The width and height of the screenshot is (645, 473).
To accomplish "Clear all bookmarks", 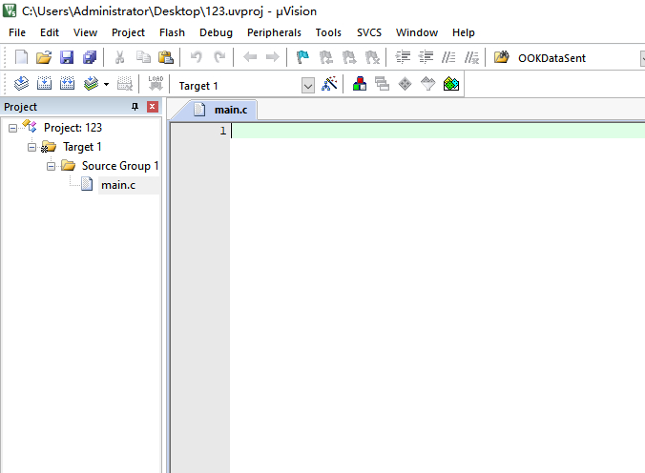I will (x=372, y=57).
